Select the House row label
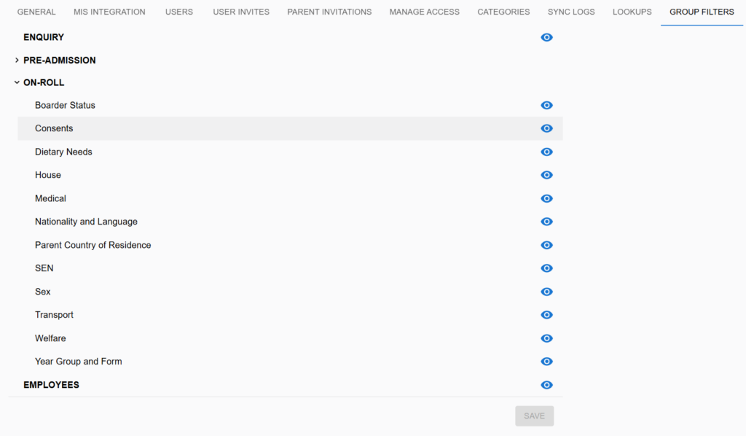 point(47,175)
